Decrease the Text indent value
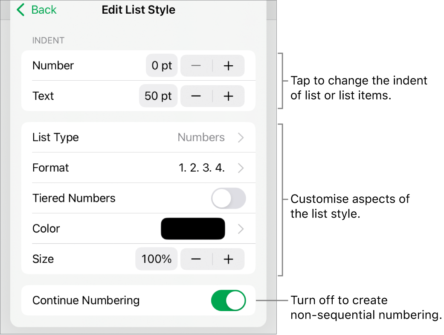 (196, 96)
